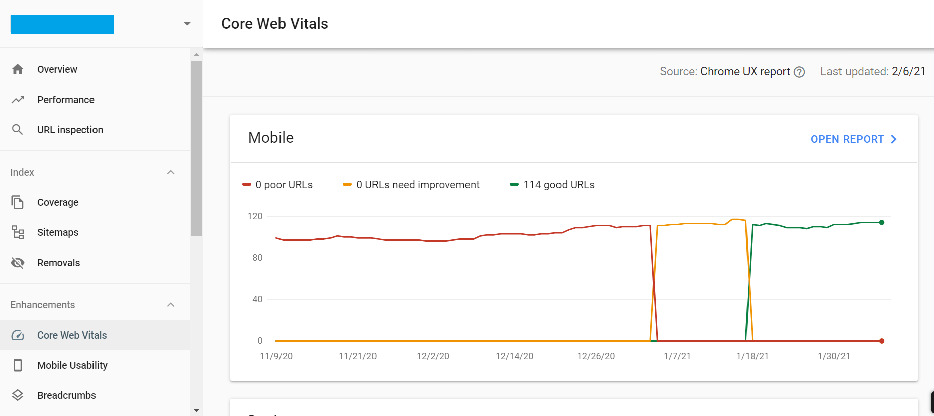The image size is (934, 416).
Task: Click the Mobile Usability phone icon
Action: (18, 365)
